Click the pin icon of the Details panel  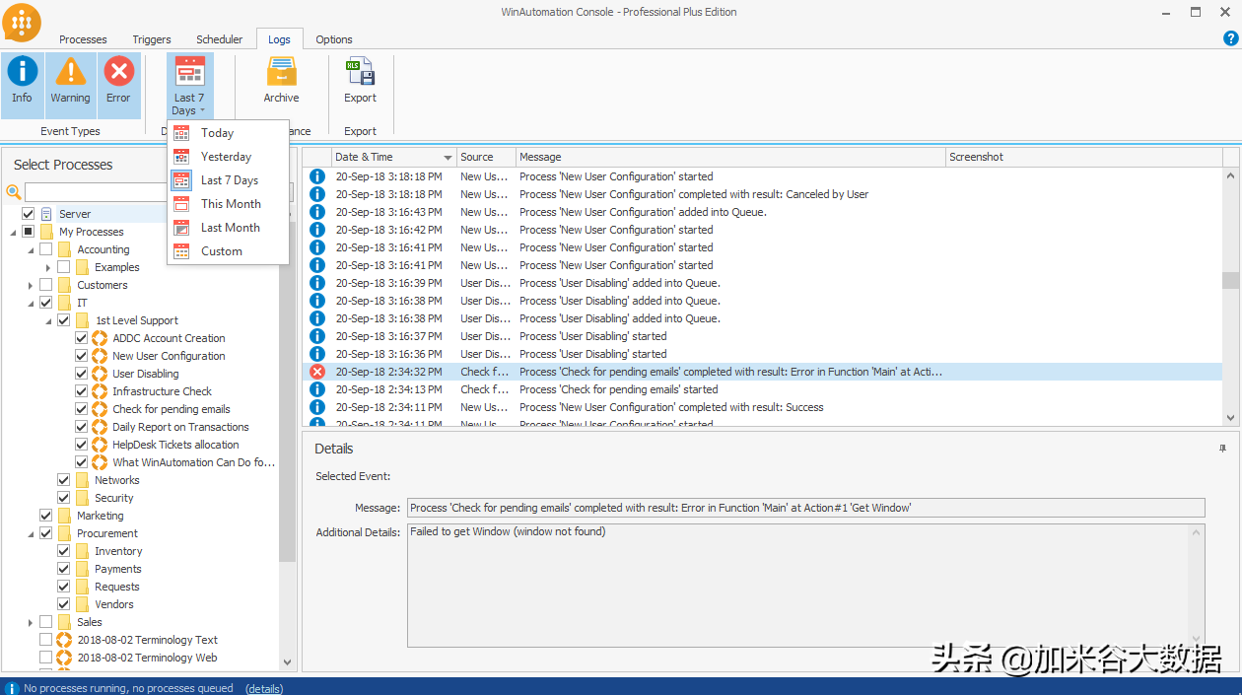tap(1223, 449)
